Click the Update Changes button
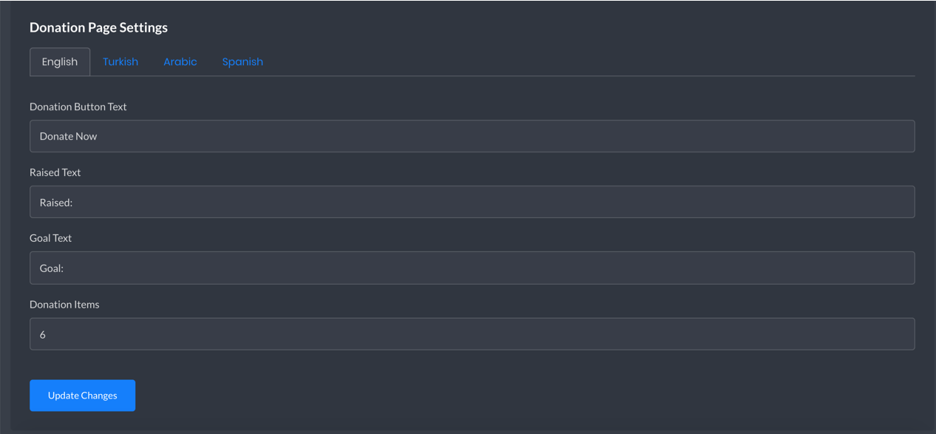Image resolution: width=936 pixels, height=434 pixels. coord(82,396)
